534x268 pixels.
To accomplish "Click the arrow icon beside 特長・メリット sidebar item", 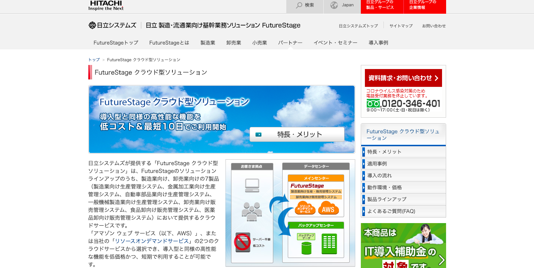I will (364, 152).
